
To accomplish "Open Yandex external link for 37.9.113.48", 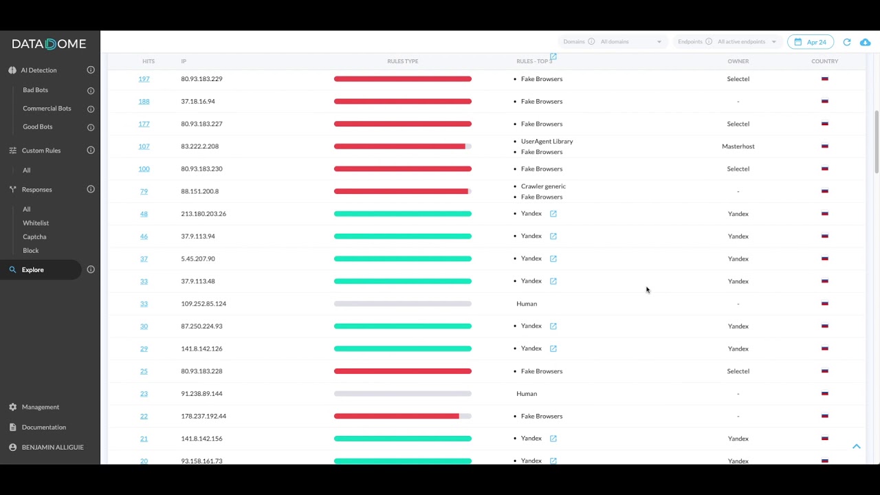I will [x=553, y=281].
